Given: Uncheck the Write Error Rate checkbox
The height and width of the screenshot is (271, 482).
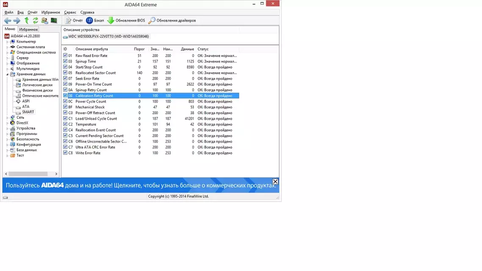Looking at the screenshot, I should click(x=65, y=153).
